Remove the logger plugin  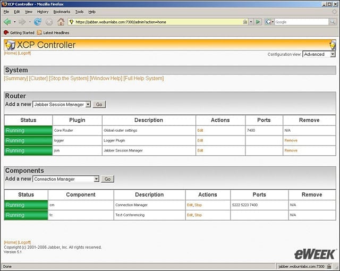(x=291, y=140)
